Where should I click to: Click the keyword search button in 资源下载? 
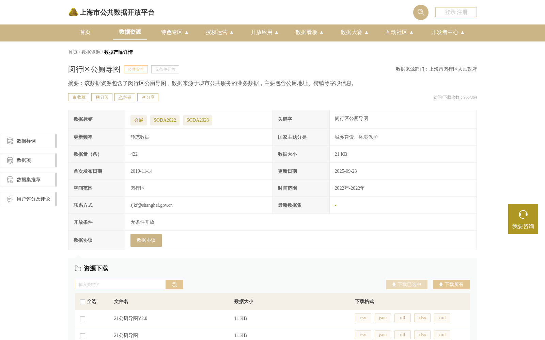174,285
